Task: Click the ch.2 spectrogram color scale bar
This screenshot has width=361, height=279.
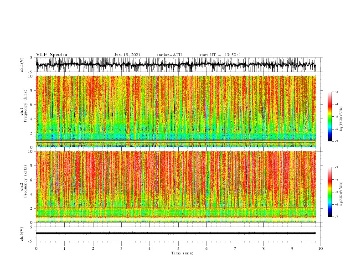Action: tap(330, 192)
